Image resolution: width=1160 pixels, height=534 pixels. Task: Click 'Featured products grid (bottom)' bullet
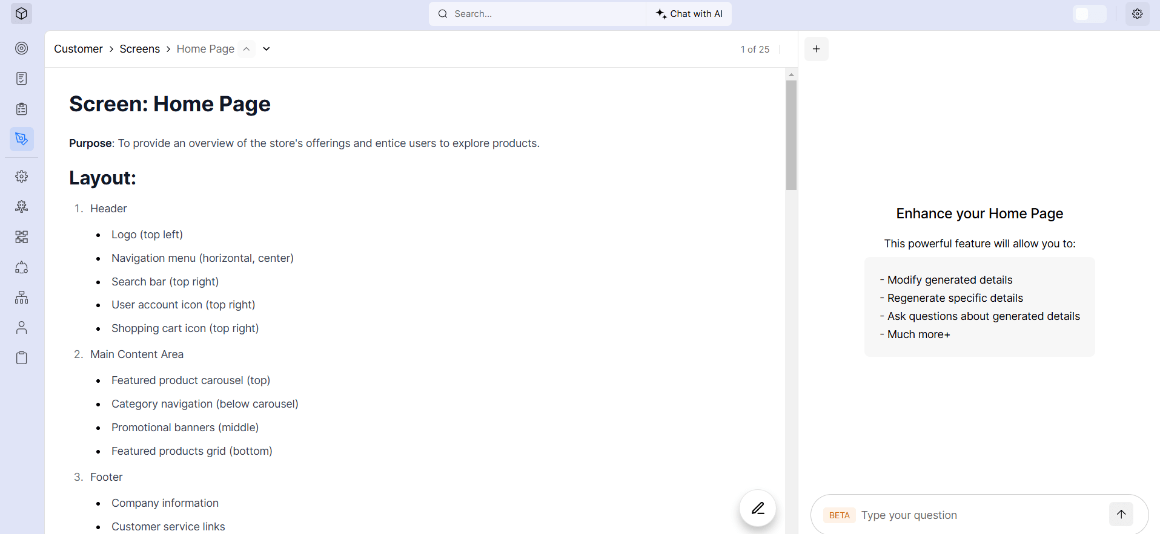point(191,451)
